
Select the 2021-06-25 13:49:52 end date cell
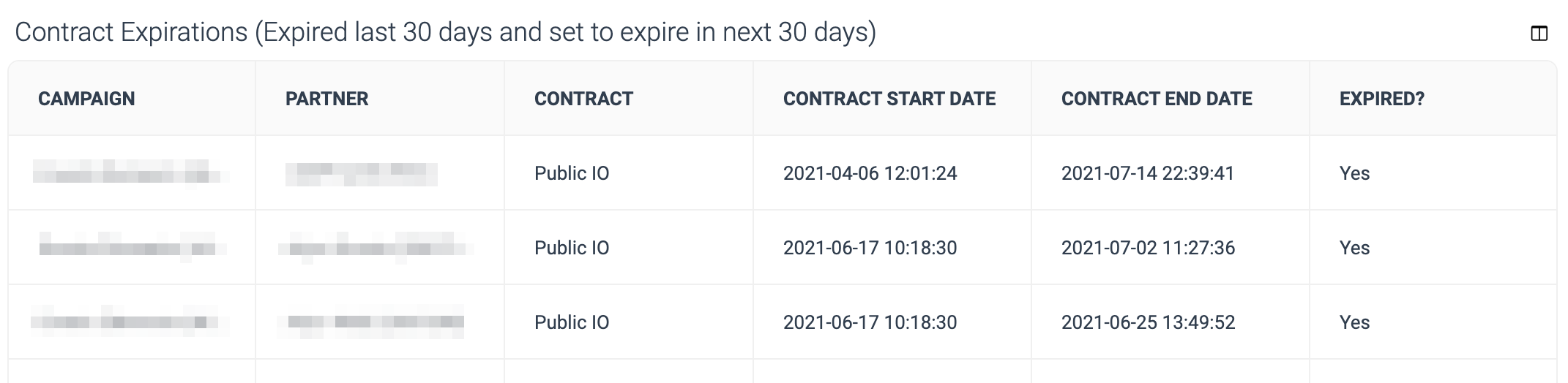1148,322
